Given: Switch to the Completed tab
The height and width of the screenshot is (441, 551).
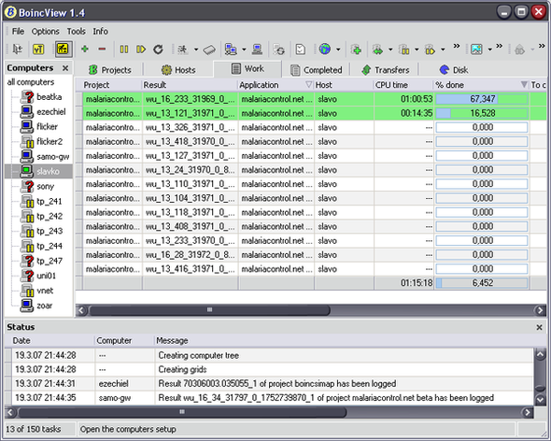Looking at the screenshot, I should click(x=316, y=70).
